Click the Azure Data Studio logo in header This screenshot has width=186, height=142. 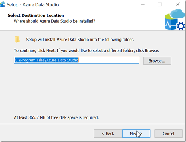click(174, 20)
